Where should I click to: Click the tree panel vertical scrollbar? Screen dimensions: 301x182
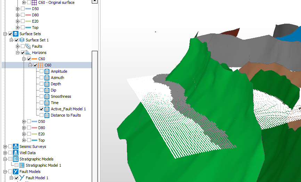click(95, 104)
